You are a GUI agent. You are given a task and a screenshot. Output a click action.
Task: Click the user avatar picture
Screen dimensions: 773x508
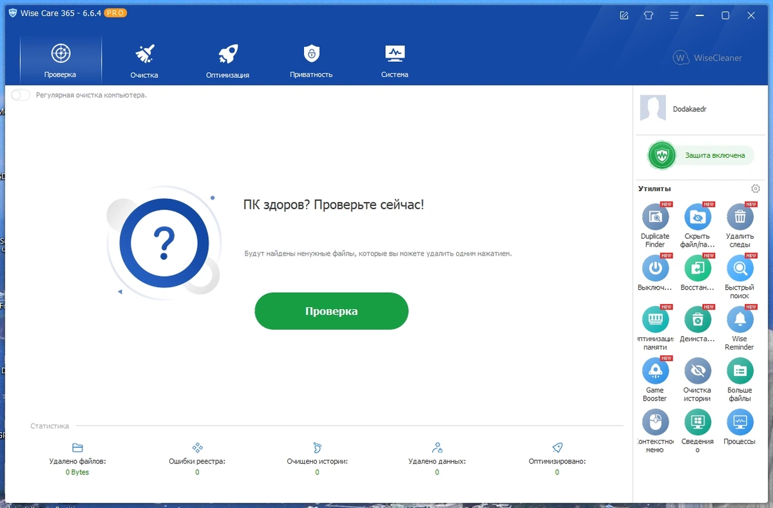653,108
